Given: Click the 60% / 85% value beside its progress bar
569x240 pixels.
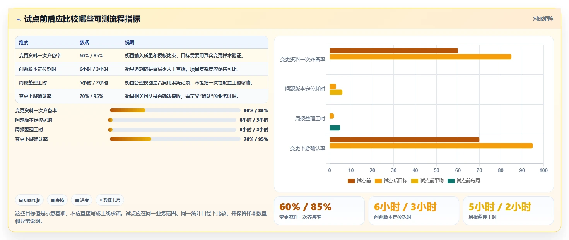Looking at the screenshot, I should click(256, 111).
